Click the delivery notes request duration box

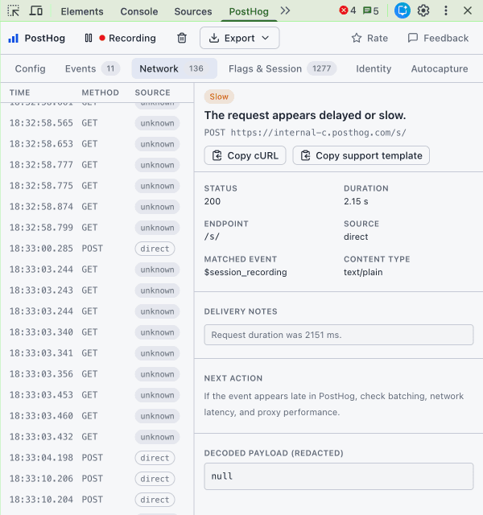coord(339,335)
